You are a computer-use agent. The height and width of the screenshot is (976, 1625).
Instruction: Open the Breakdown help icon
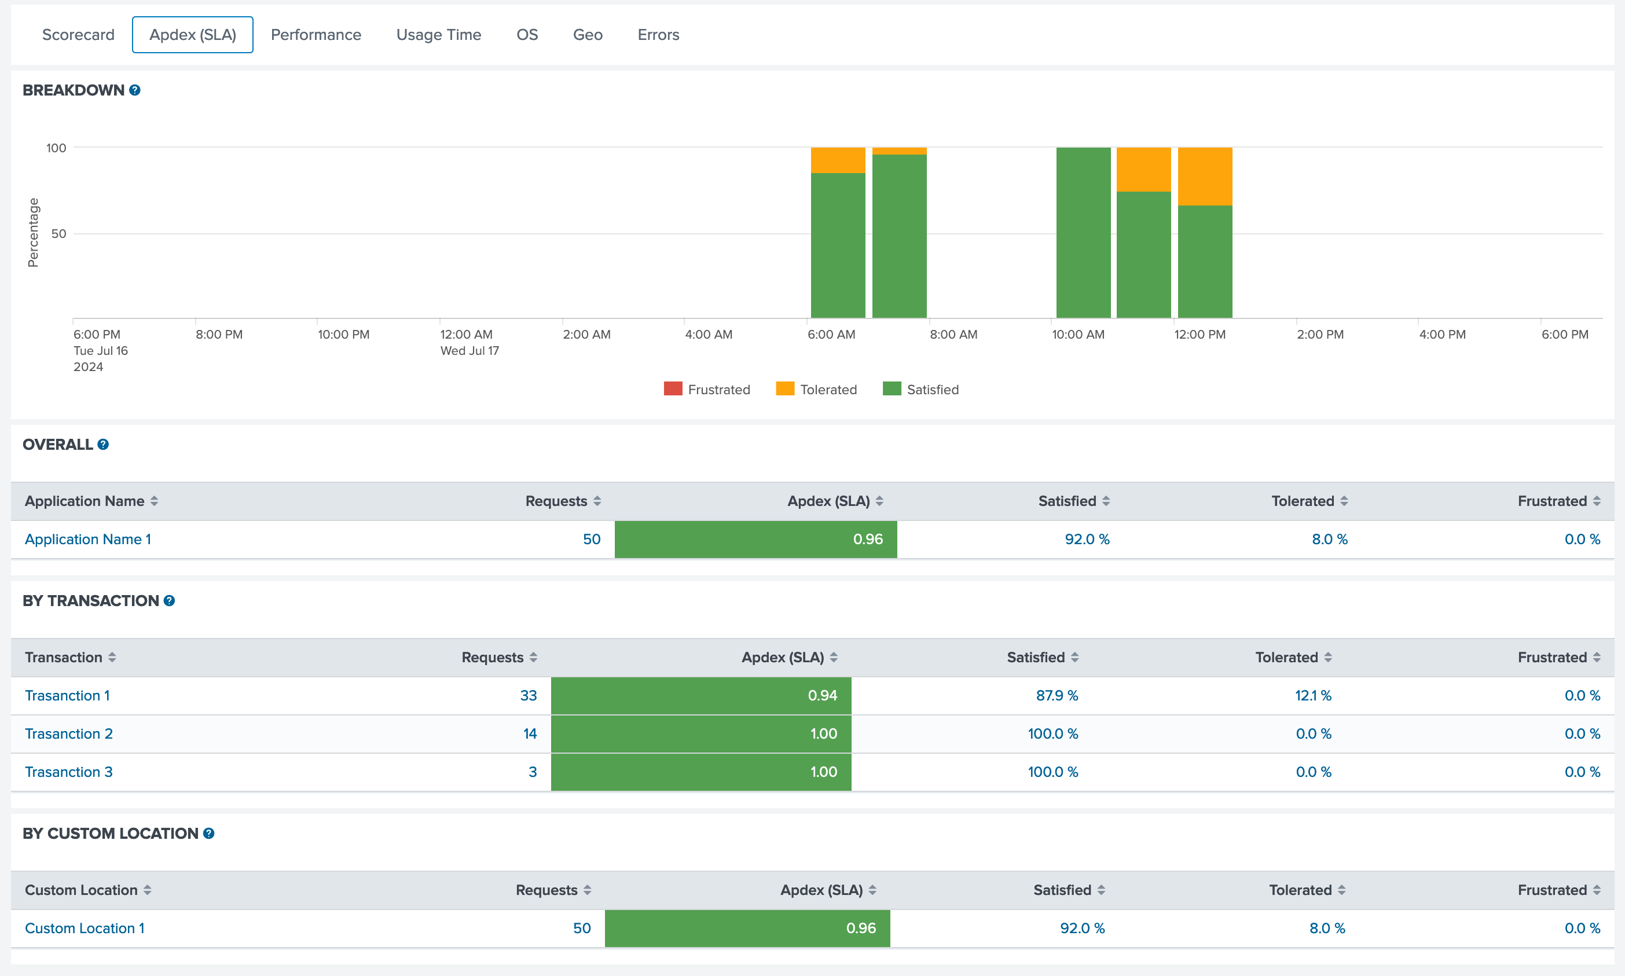coord(134,91)
